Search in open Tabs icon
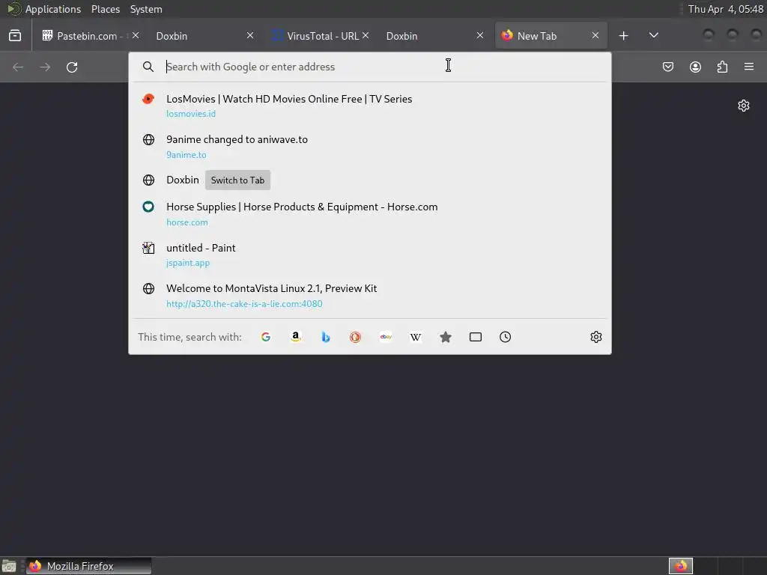Image resolution: width=767 pixels, height=575 pixels. pyautogui.click(x=476, y=337)
